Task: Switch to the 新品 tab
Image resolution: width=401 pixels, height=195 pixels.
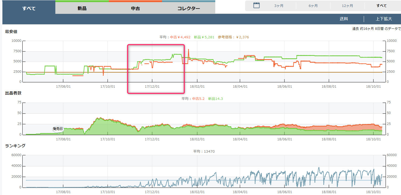Action: (82, 8)
